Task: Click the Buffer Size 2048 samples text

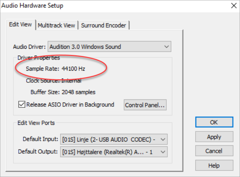Action: (63, 92)
